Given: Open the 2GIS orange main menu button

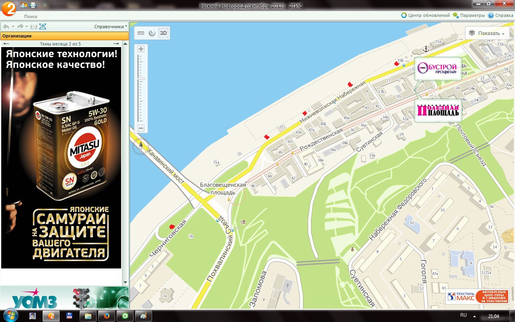Looking at the screenshot, I should 8,8.
